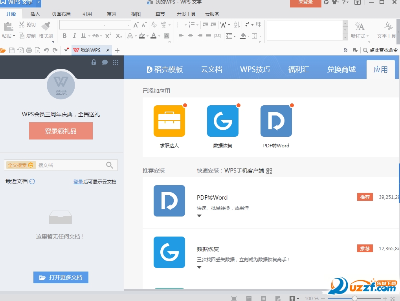
Task: Select the Format Painter brush
Action: pyautogui.click(x=46, y=26)
